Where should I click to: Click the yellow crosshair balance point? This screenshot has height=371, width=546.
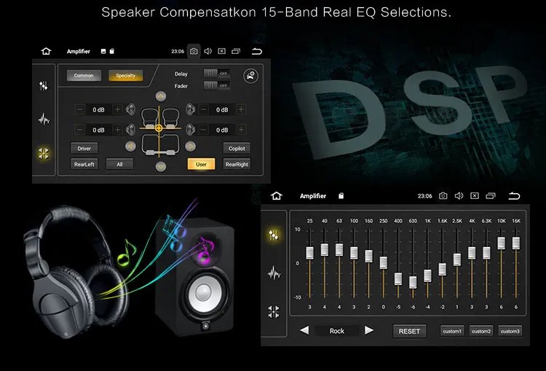point(159,128)
